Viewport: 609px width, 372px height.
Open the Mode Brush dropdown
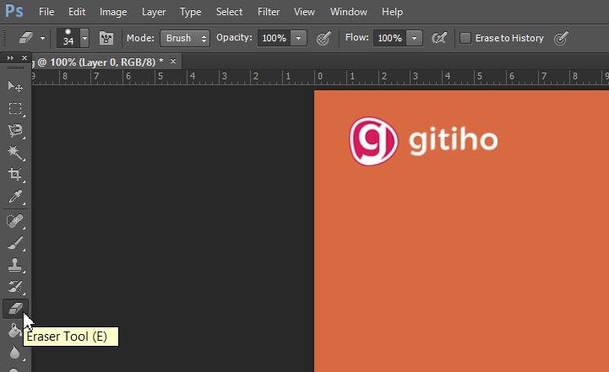pyautogui.click(x=185, y=38)
